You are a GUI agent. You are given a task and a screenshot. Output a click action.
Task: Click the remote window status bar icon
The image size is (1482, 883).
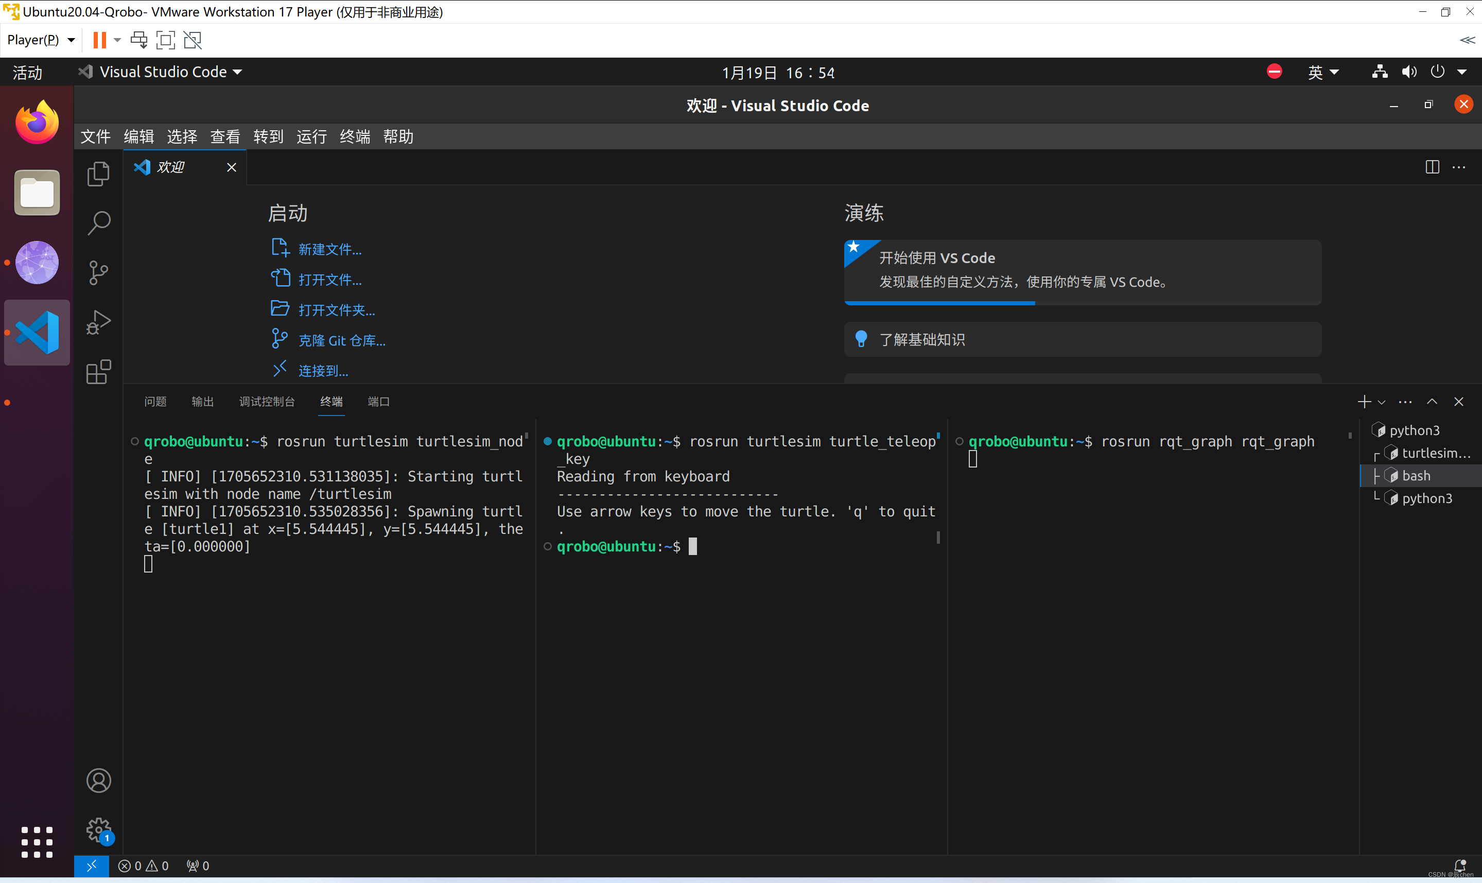pyautogui.click(x=91, y=865)
